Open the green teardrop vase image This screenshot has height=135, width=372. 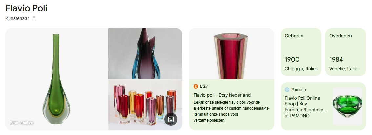click(x=57, y=79)
